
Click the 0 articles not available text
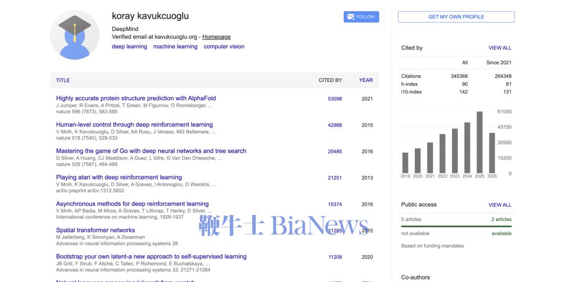click(411, 220)
